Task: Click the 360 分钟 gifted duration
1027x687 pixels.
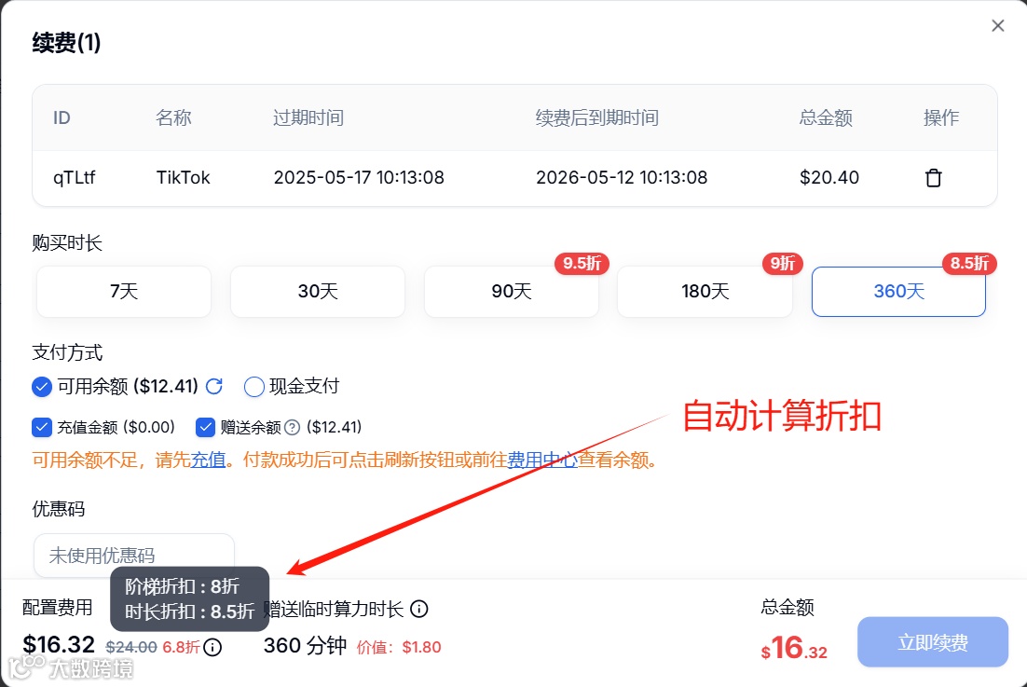Action: pos(306,646)
